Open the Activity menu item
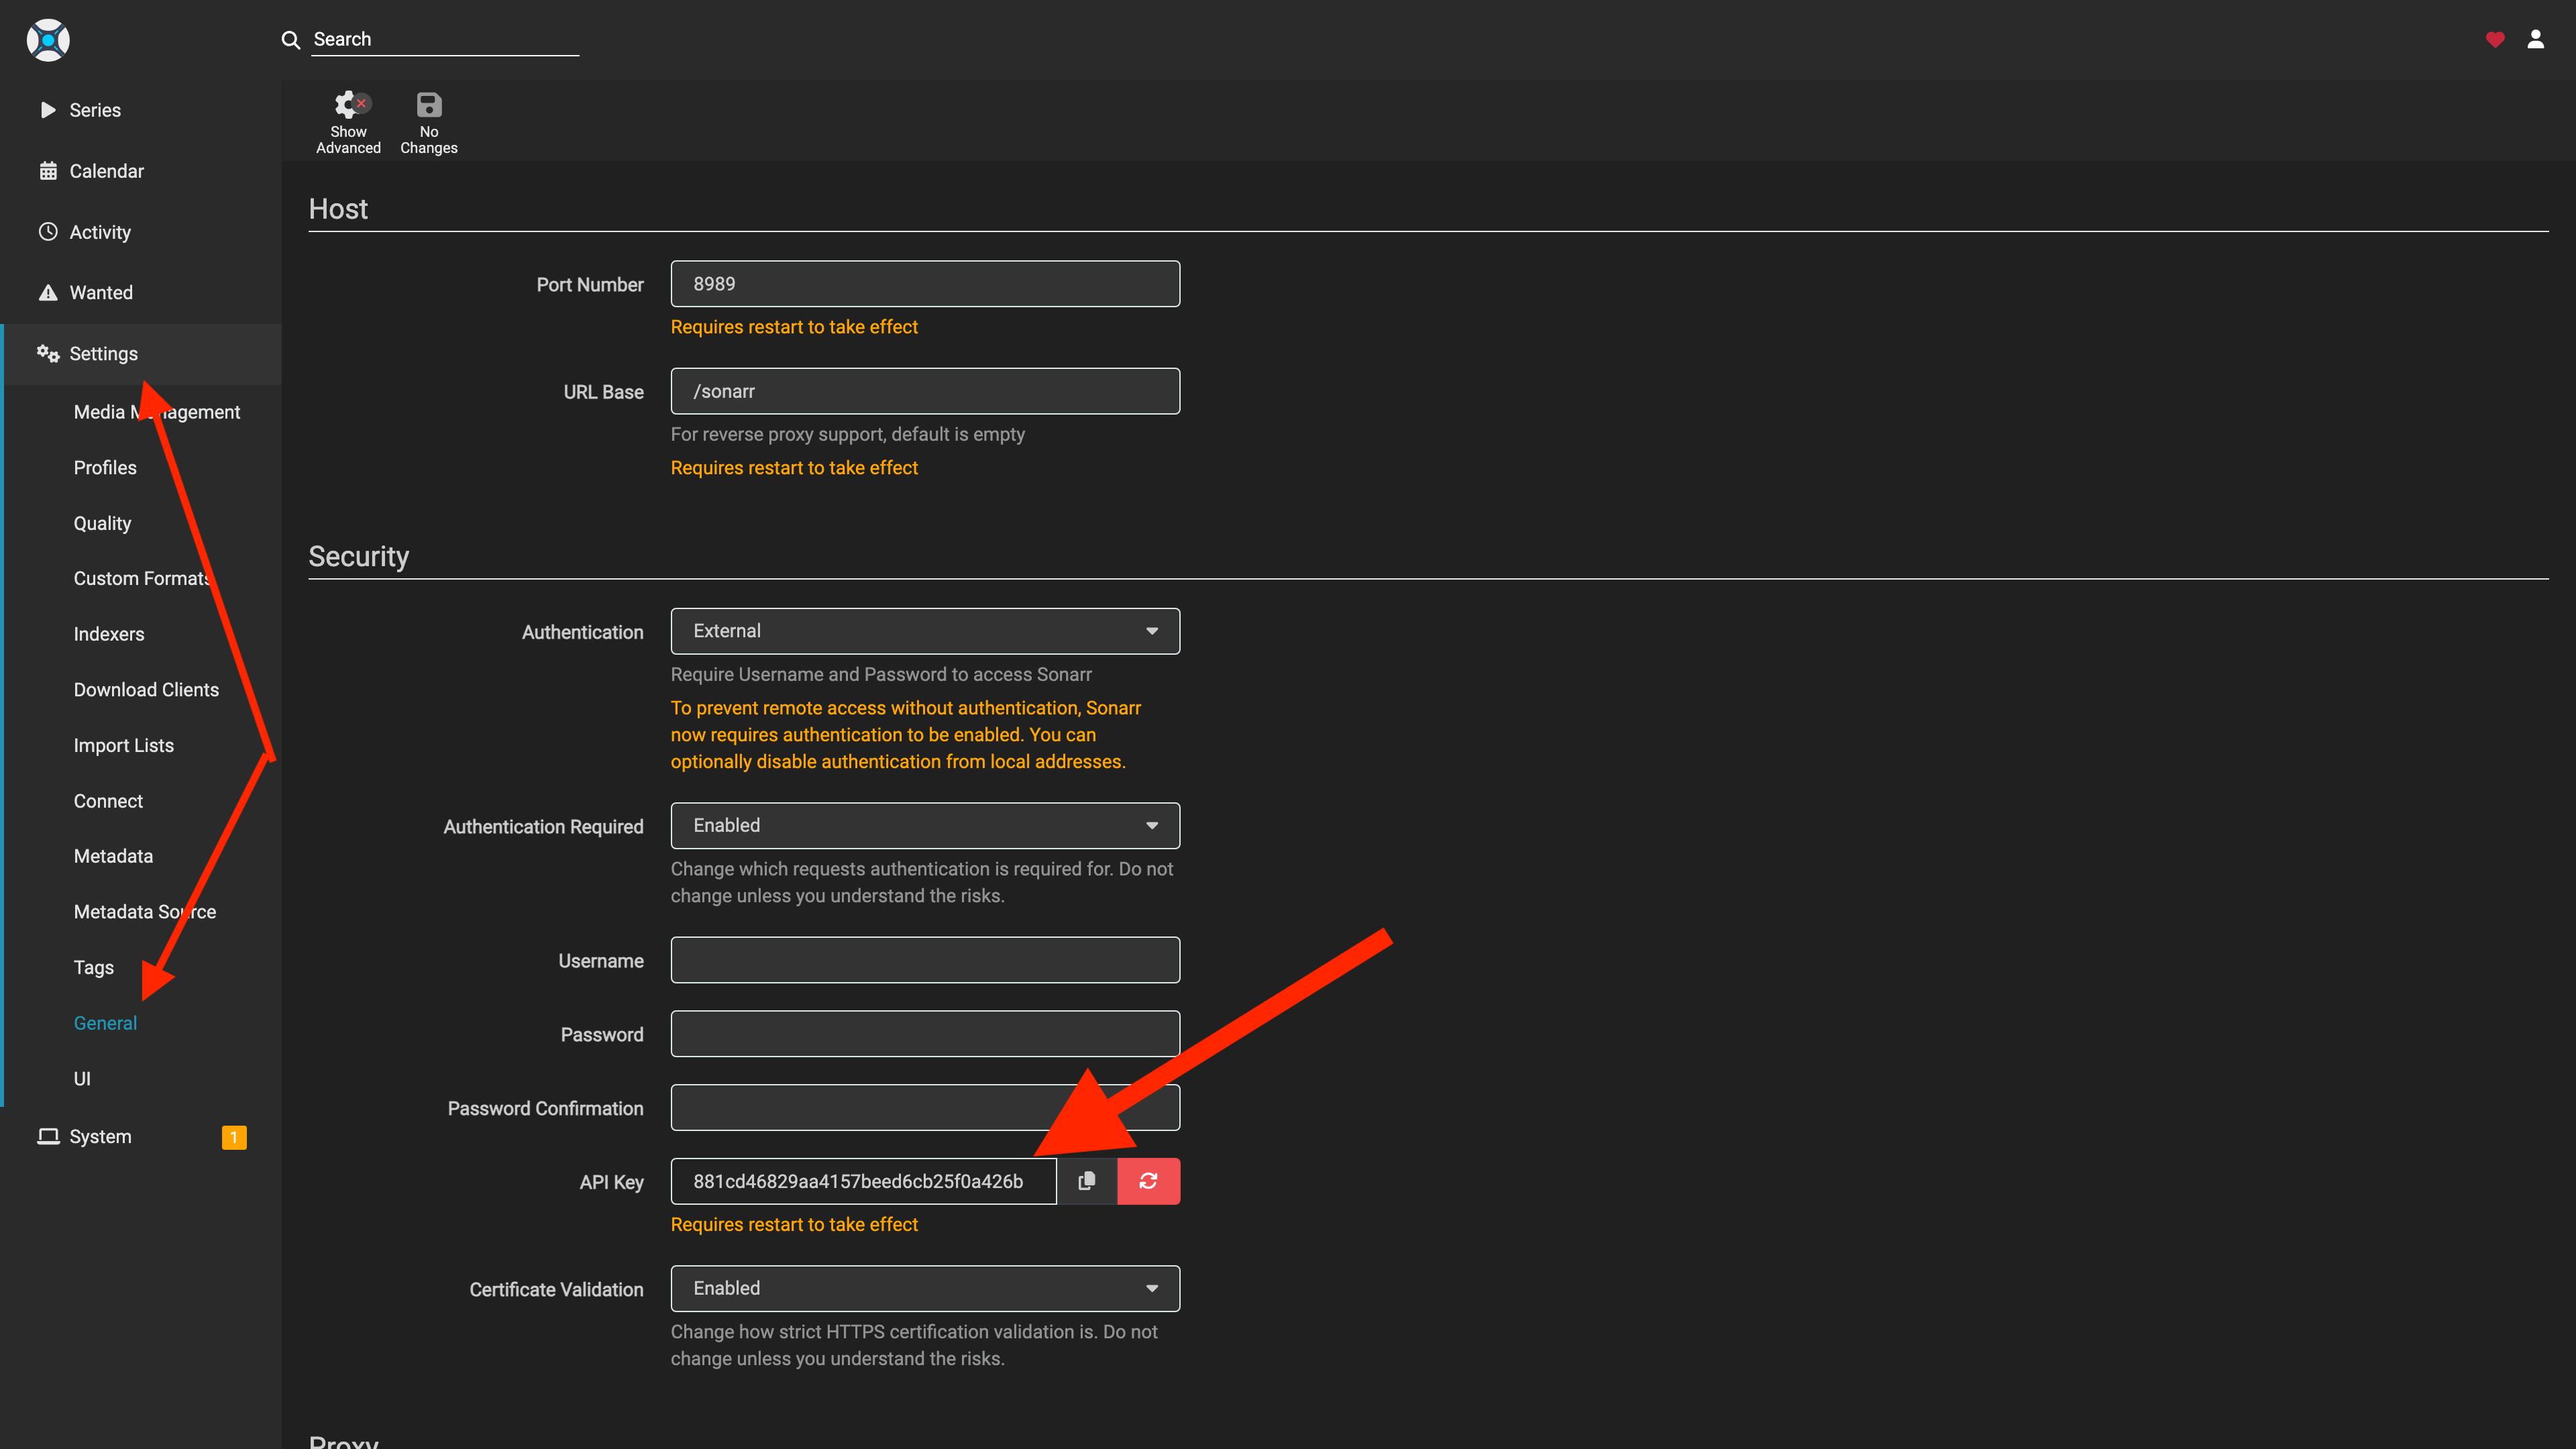The height and width of the screenshot is (1449, 2576). click(x=141, y=232)
